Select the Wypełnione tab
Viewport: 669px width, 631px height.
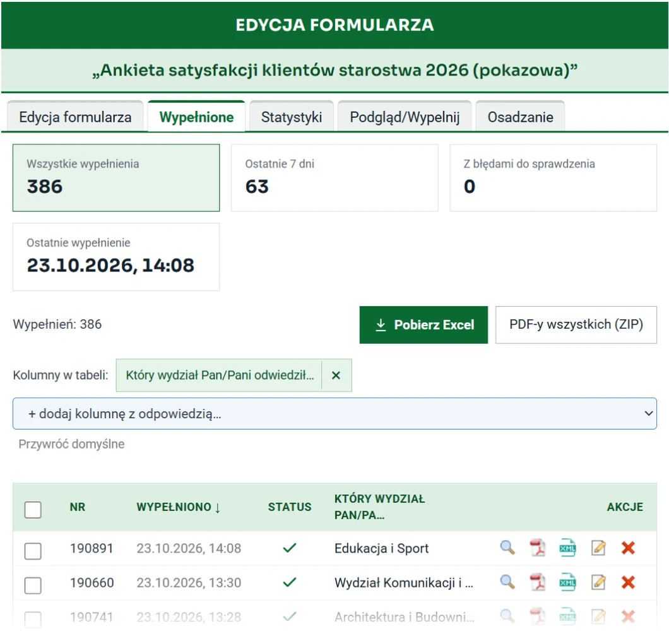click(196, 117)
